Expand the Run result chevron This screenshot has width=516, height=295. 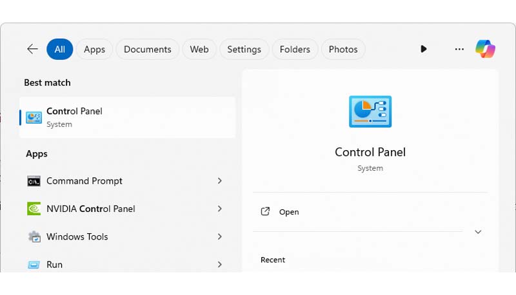point(220,264)
